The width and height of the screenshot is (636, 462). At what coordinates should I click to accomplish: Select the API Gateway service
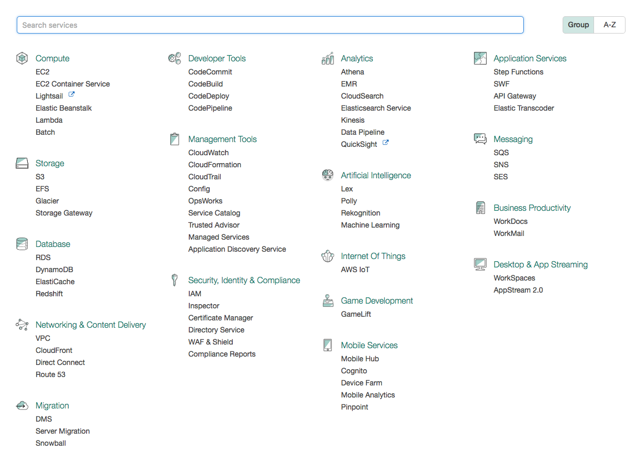514,96
